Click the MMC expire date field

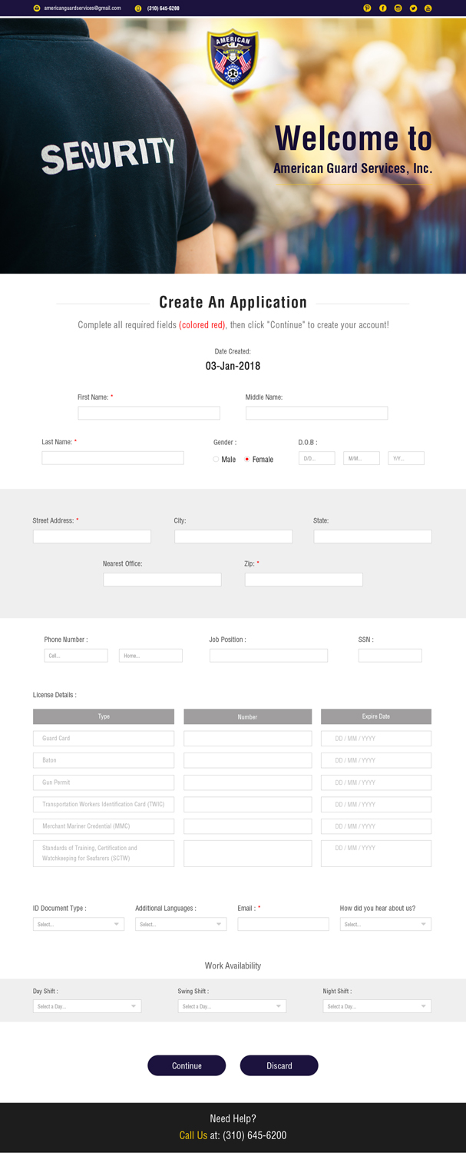[x=376, y=826]
